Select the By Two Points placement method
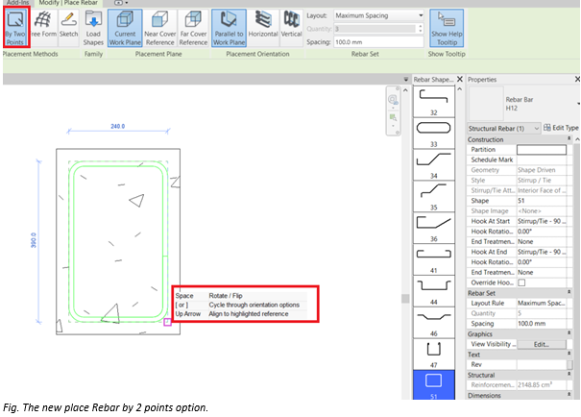This screenshot has width=581, height=417. [15, 28]
